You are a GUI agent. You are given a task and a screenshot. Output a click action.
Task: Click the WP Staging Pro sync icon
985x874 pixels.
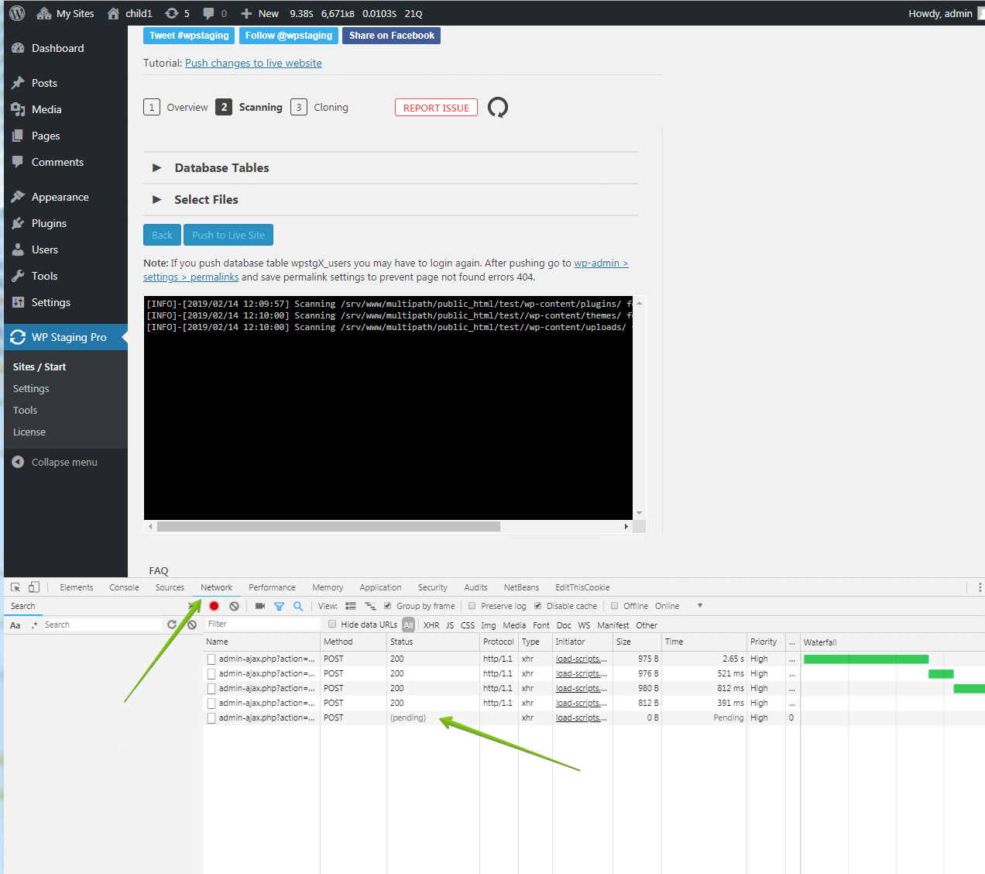(x=18, y=337)
